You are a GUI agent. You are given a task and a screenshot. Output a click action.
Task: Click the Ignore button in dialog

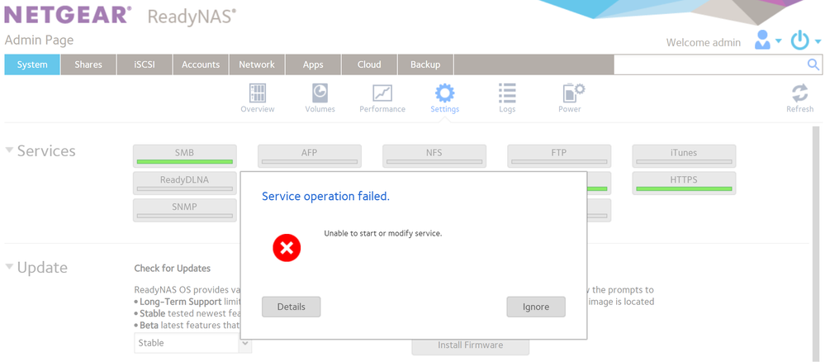coord(536,307)
